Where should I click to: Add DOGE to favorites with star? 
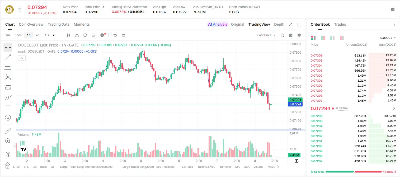[x=19, y=9]
